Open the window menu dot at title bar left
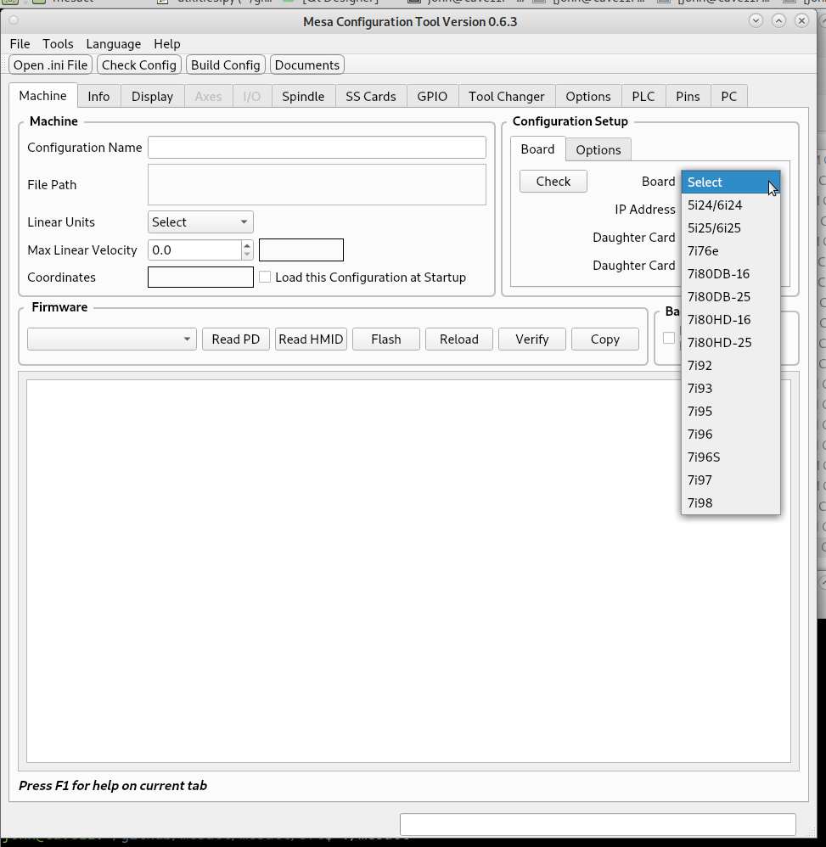This screenshot has height=847, width=826. click(x=14, y=20)
